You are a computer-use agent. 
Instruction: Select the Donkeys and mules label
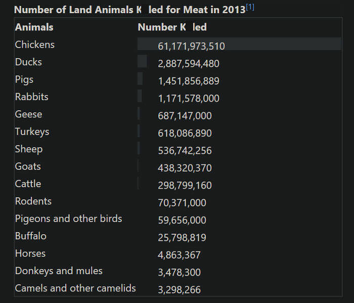(x=59, y=271)
